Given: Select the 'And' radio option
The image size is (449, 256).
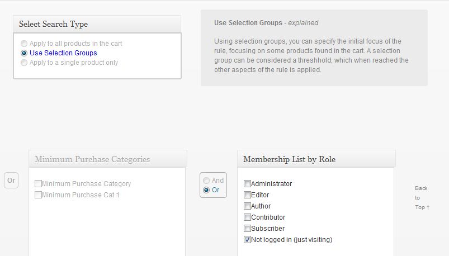Looking at the screenshot, I should pyautogui.click(x=206, y=181).
